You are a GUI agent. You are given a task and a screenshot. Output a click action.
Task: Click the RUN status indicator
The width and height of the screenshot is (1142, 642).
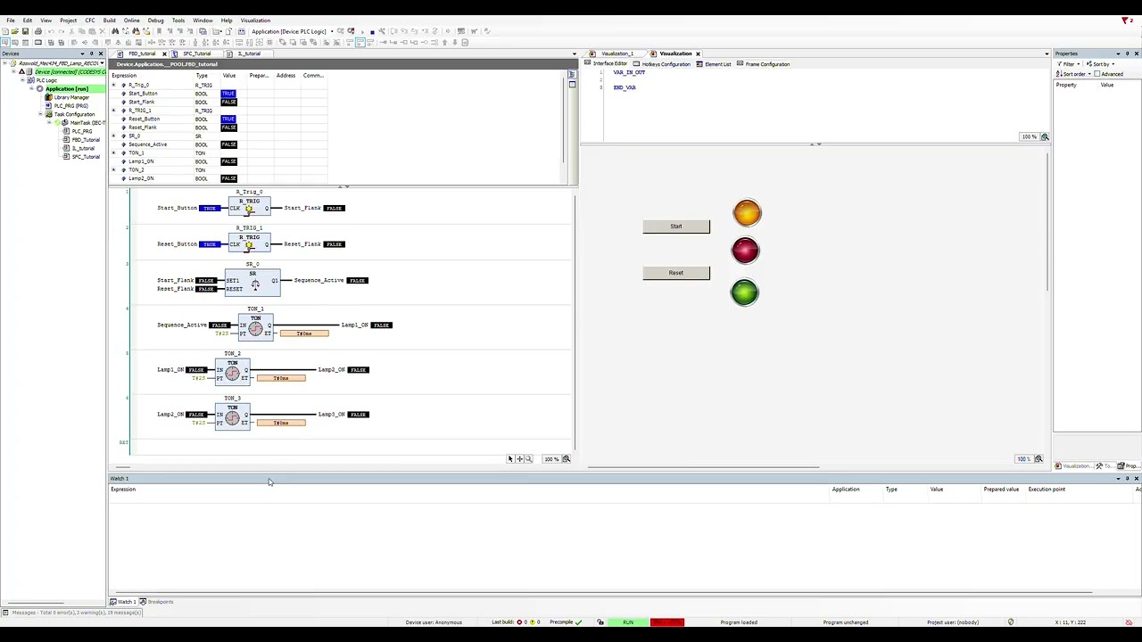[x=628, y=622]
